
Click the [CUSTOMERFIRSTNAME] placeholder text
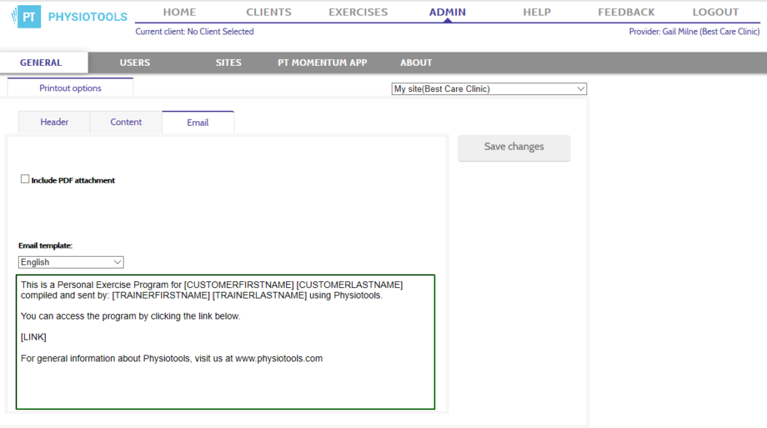click(x=239, y=285)
